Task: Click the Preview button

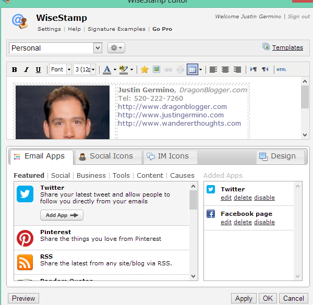Action: (23, 298)
